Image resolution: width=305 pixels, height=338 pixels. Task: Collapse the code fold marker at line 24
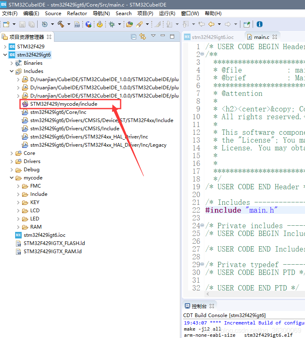[202, 225]
